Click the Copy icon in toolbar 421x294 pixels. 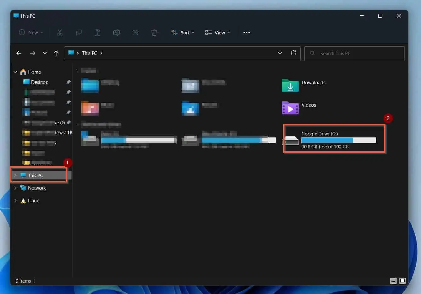click(79, 32)
